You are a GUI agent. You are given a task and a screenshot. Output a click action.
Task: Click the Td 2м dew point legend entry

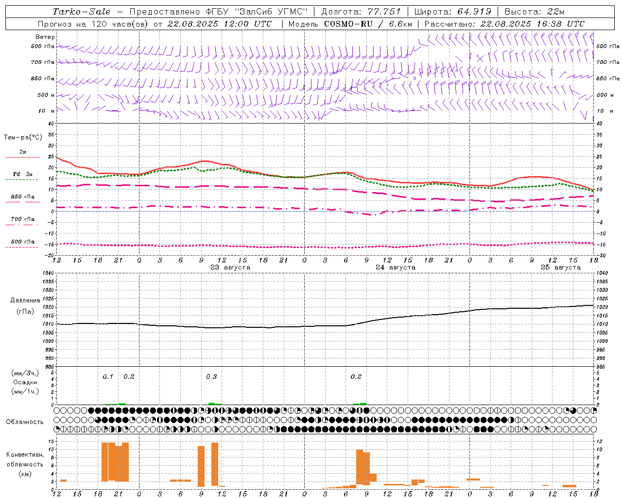click(23, 174)
